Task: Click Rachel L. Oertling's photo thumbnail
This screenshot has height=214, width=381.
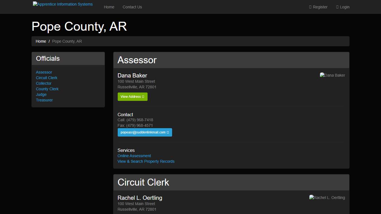Action: tap(327, 198)
